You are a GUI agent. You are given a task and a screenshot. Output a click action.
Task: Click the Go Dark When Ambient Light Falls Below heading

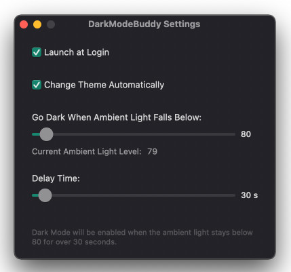coord(117,117)
